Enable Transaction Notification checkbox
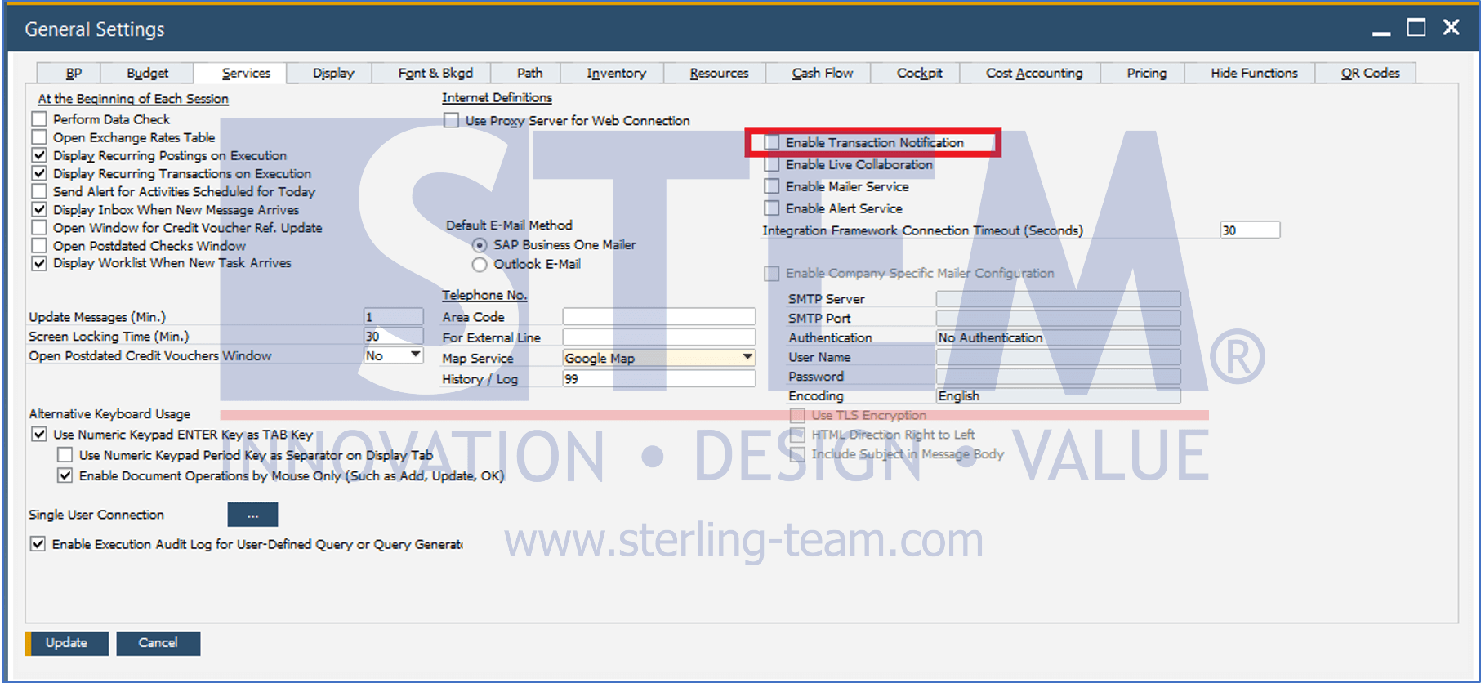 point(772,142)
